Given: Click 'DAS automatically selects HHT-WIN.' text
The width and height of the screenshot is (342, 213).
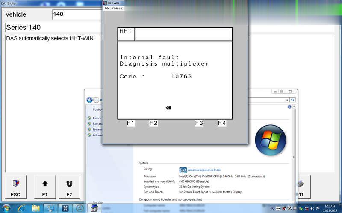Looking at the screenshot, I should pos(50,38).
